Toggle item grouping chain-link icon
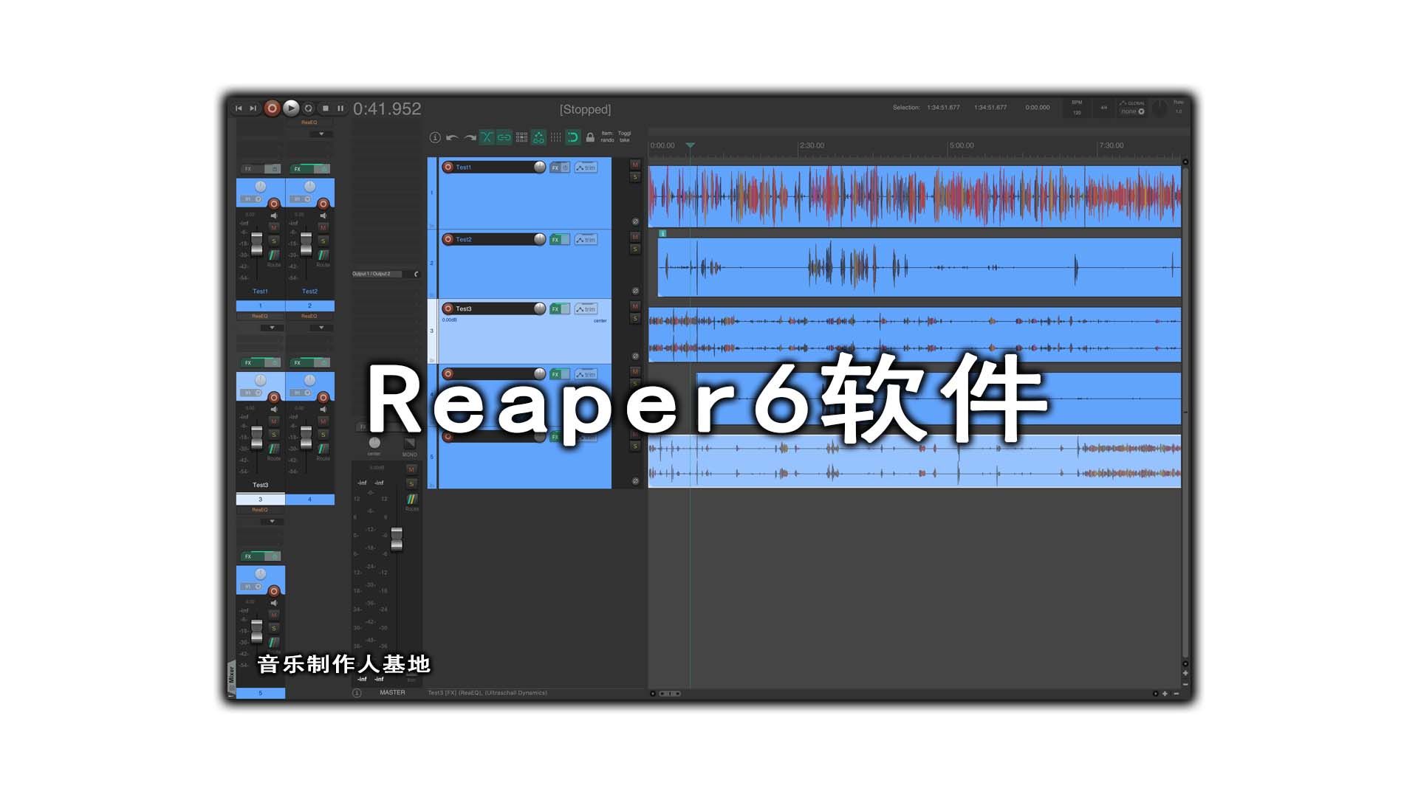The width and height of the screenshot is (1418, 797). (504, 137)
